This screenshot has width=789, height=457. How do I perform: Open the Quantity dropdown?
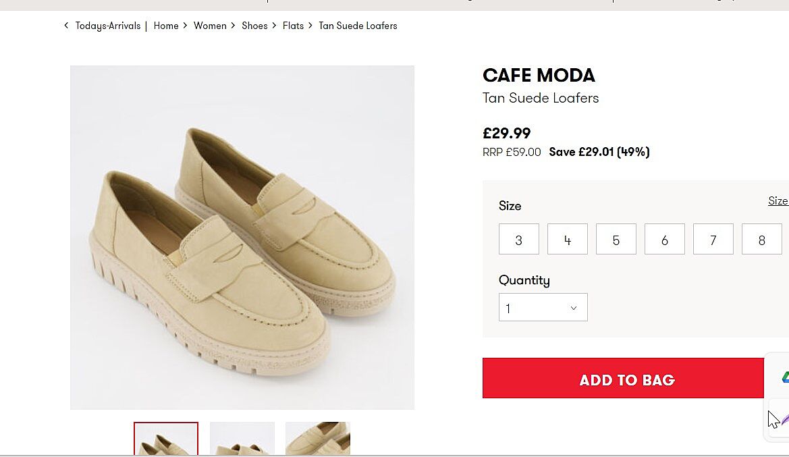click(x=543, y=307)
